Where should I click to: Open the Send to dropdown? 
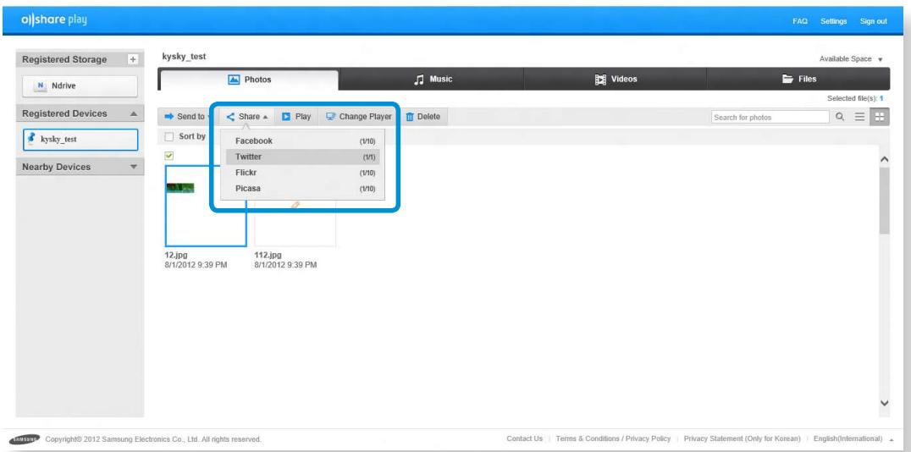[186, 116]
